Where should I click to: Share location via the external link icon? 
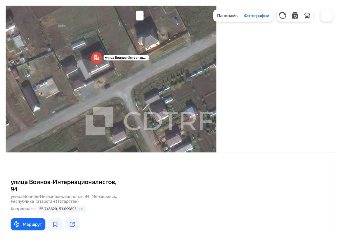point(72,224)
